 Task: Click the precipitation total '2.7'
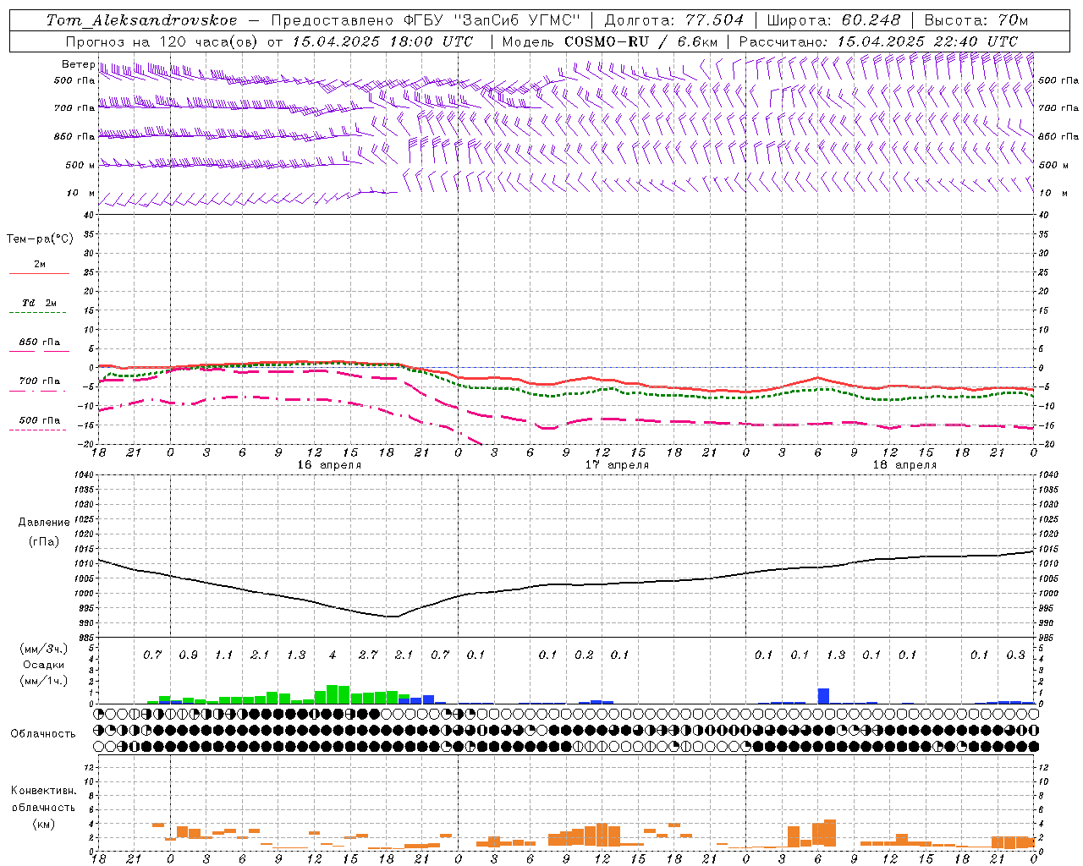(x=368, y=655)
